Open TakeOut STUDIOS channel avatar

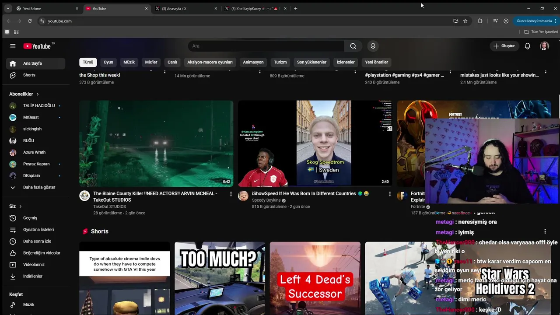[x=84, y=196]
